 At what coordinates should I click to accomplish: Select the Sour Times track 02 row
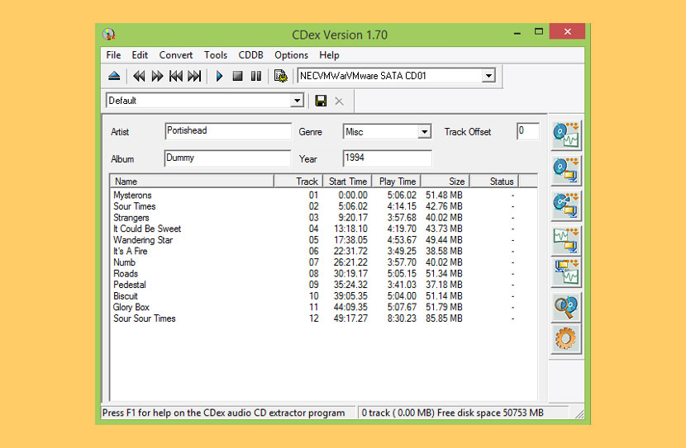(323, 206)
